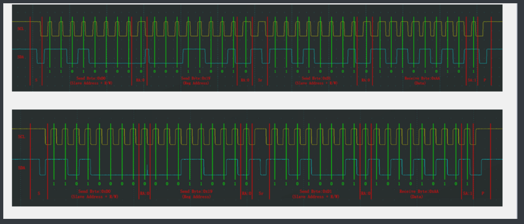Select the lower I2C waveform image
524x224 pixels.
coord(257,158)
